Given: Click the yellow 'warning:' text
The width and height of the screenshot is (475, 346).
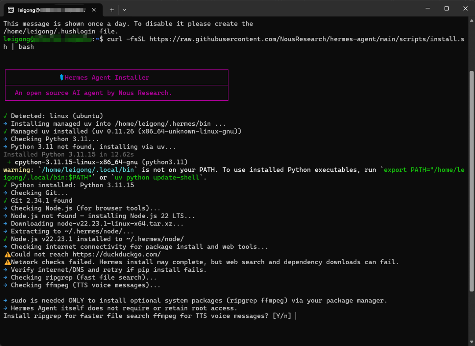Looking at the screenshot, I should click(18, 170).
